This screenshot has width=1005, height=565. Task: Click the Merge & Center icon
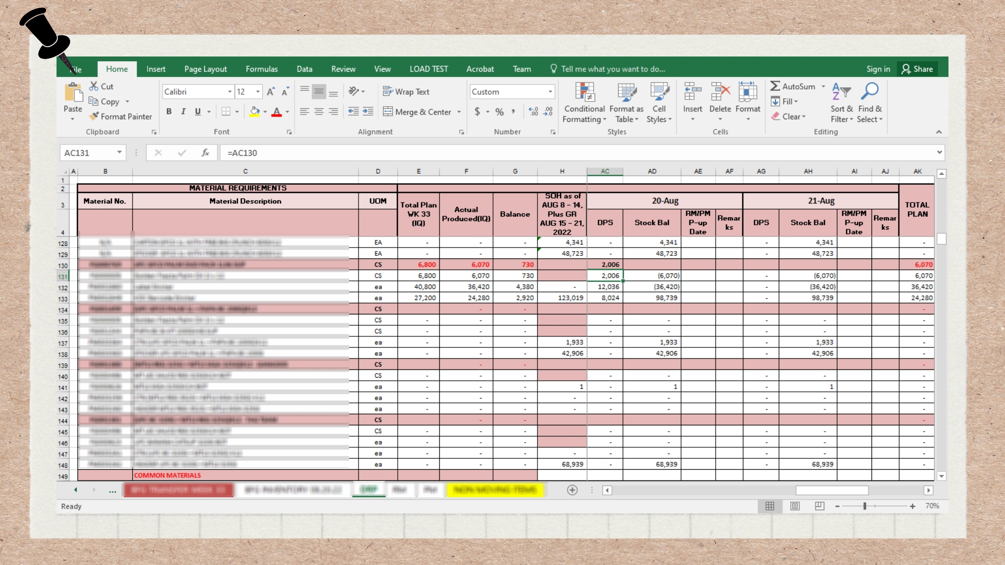click(x=388, y=111)
